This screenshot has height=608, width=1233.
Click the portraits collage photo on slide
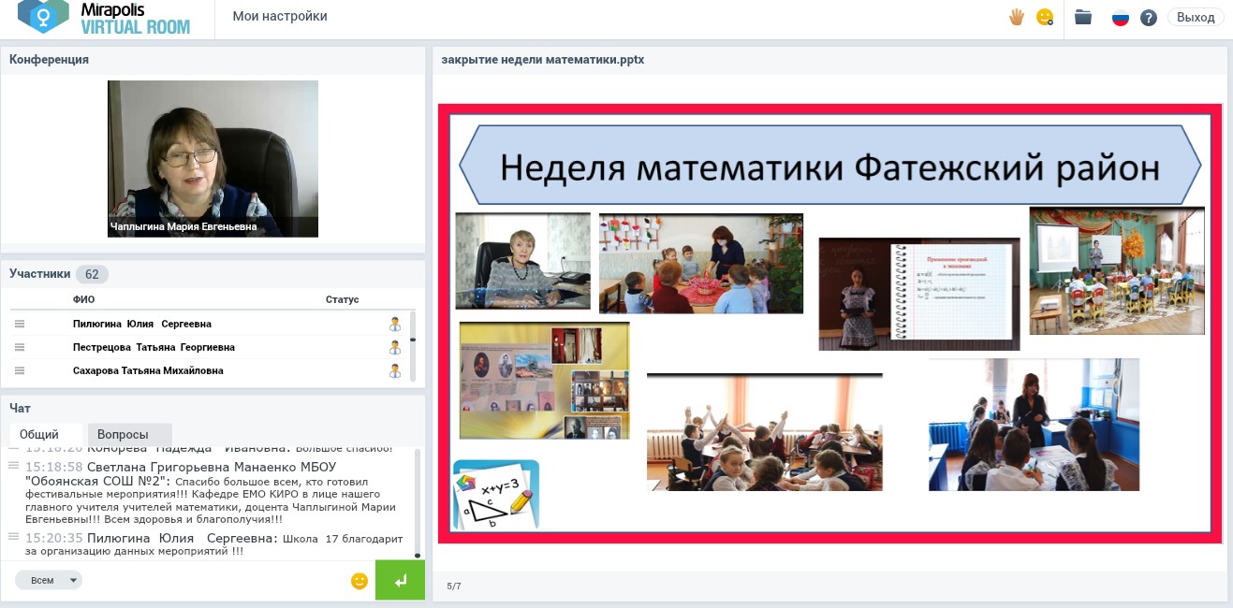click(x=544, y=381)
